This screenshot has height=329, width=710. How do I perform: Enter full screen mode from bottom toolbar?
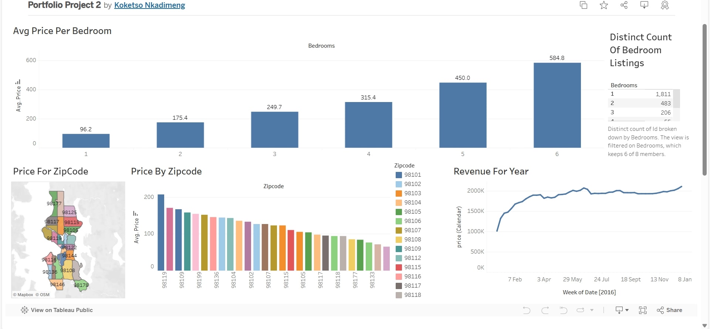pyautogui.click(x=643, y=310)
